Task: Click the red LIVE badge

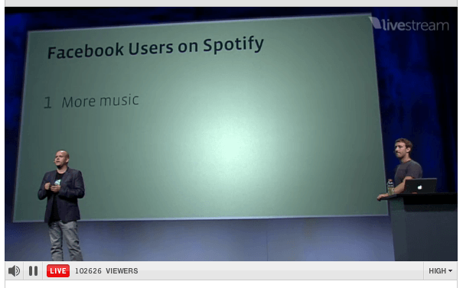Action: tap(58, 270)
